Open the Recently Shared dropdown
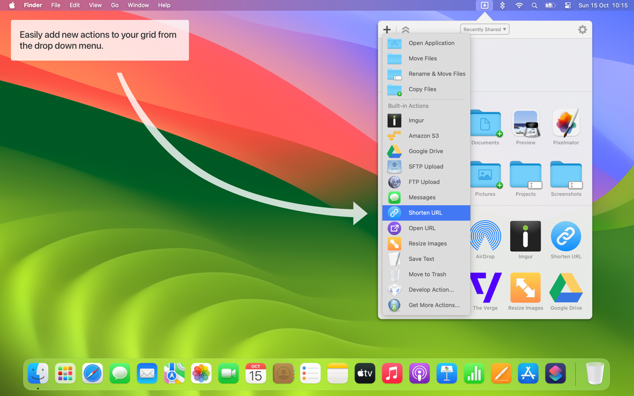Screen dimensions: 634x396 (485, 30)
